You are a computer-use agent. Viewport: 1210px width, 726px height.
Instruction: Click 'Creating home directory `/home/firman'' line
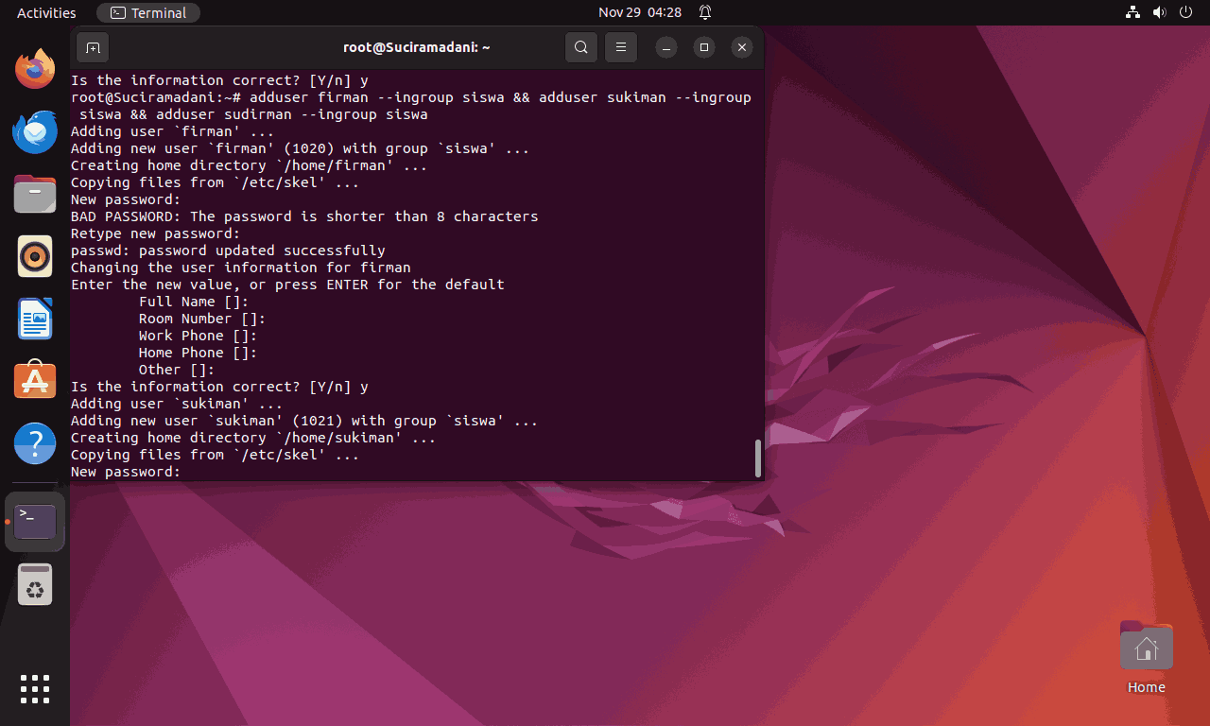[x=250, y=165]
